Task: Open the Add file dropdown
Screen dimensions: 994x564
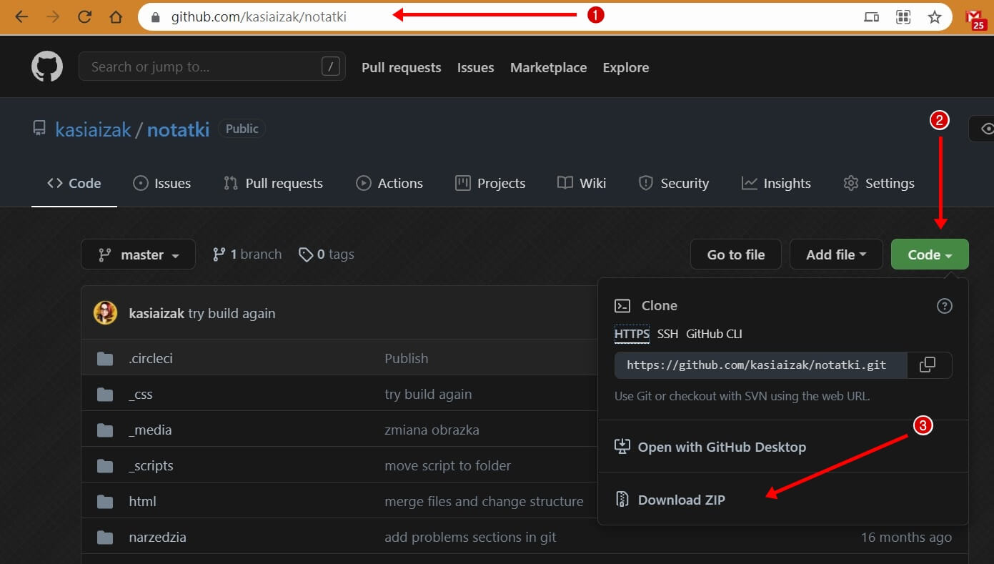Action: 835,254
